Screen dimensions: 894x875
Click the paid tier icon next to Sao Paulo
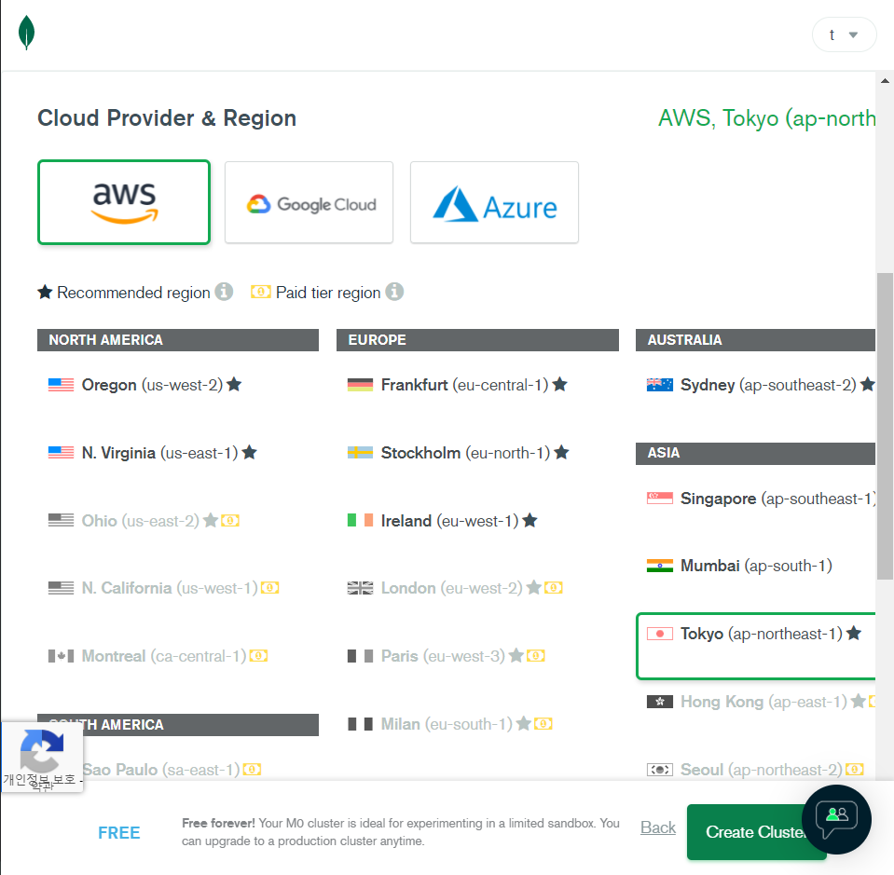point(252,770)
